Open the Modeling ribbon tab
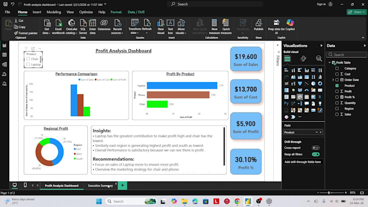Viewport: 368px width, 207px height. pyautogui.click(x=54, y=12)
